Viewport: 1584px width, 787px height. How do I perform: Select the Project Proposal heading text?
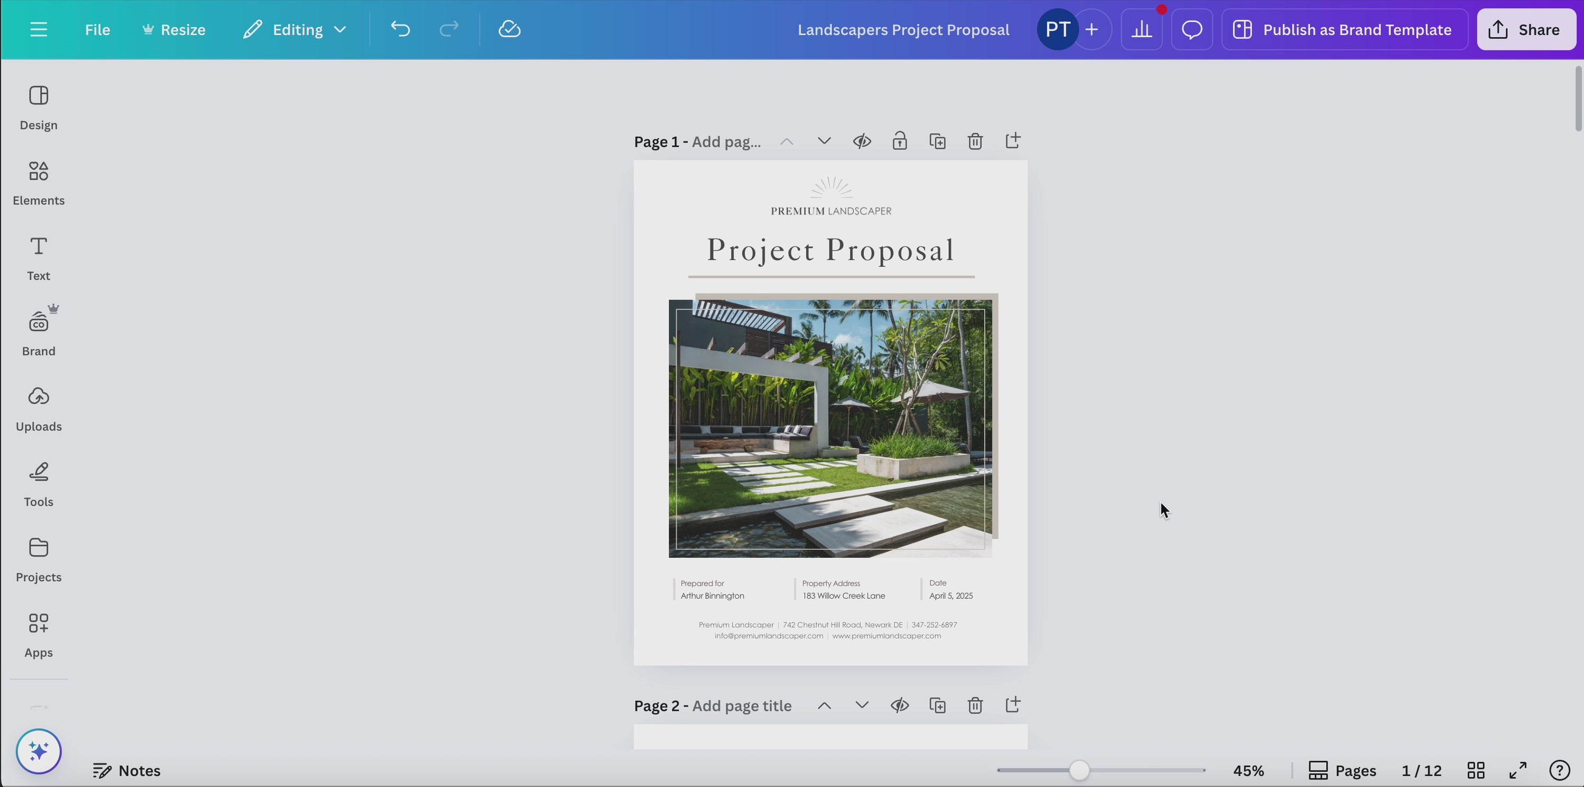click(831, 251)
